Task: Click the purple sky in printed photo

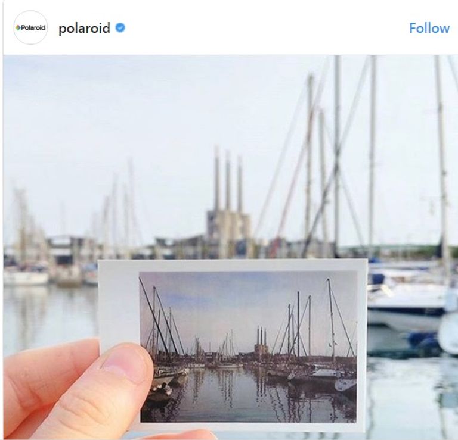Action: 234,300
